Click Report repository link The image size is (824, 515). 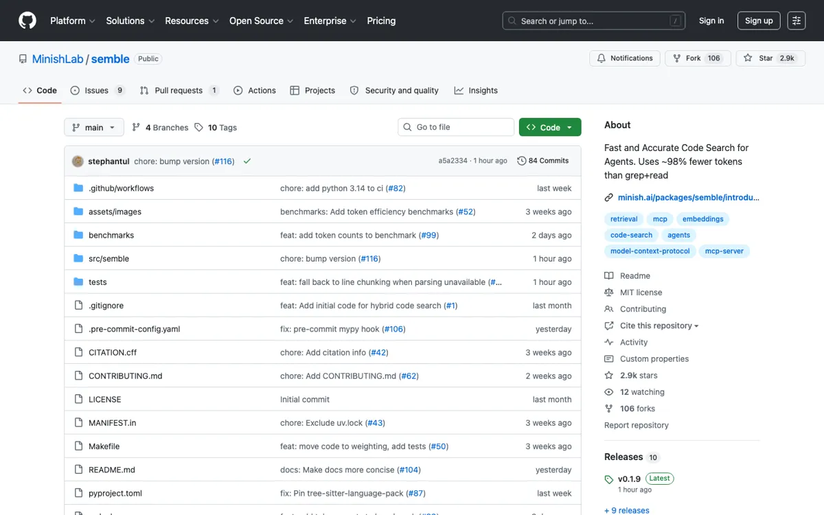click(637, 425)
